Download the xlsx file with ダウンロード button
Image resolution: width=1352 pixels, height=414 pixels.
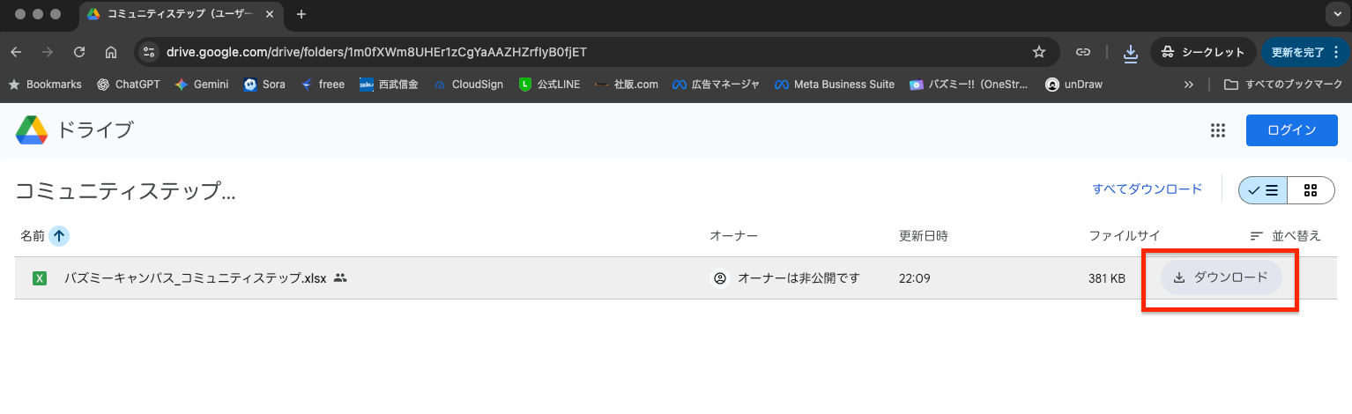(x=1221, y=277)
